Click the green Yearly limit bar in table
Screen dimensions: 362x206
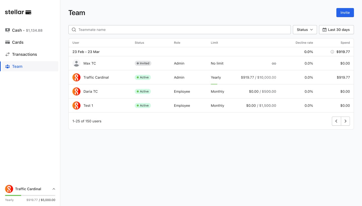214,84
